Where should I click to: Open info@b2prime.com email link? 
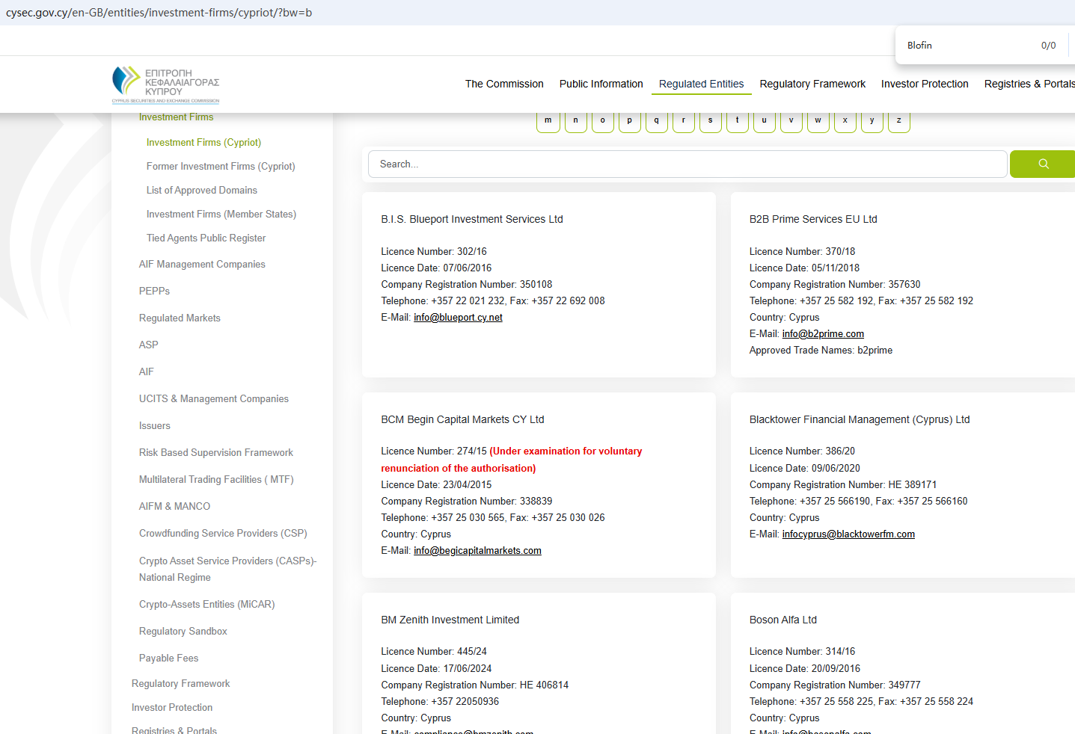[823, 334]
